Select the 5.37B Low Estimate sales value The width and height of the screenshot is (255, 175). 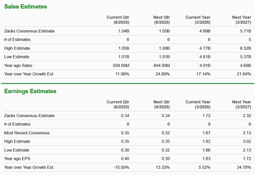[245, 57]
